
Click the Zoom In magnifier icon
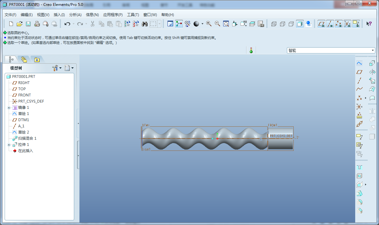[209, 24]
